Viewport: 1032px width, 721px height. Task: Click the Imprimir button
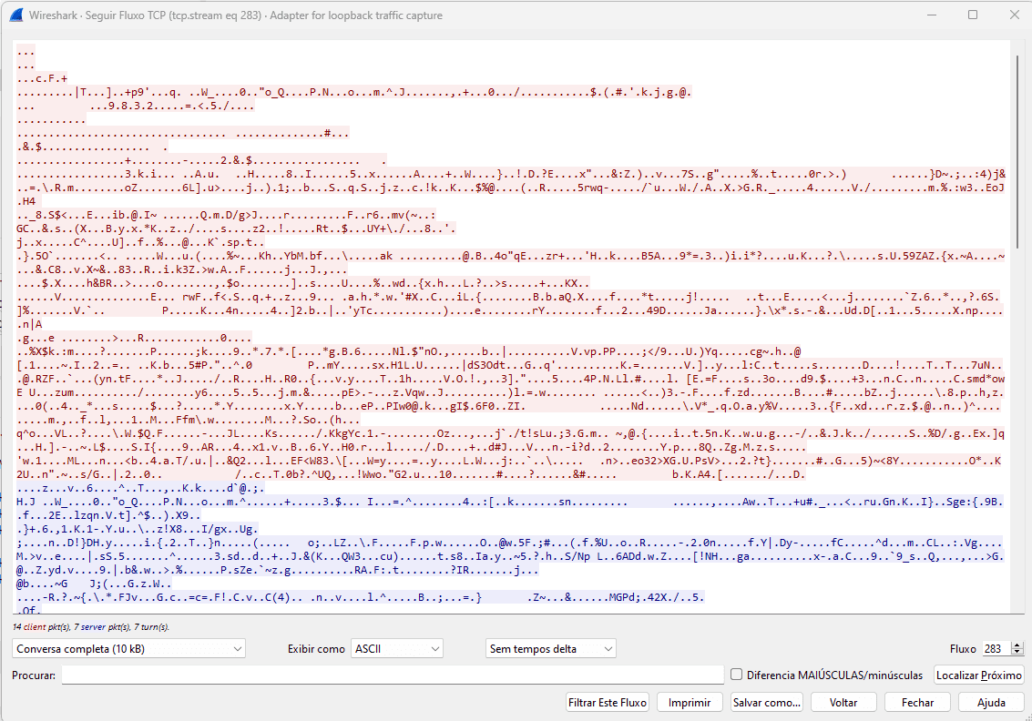pyautogui.click(x=690, y=703)
